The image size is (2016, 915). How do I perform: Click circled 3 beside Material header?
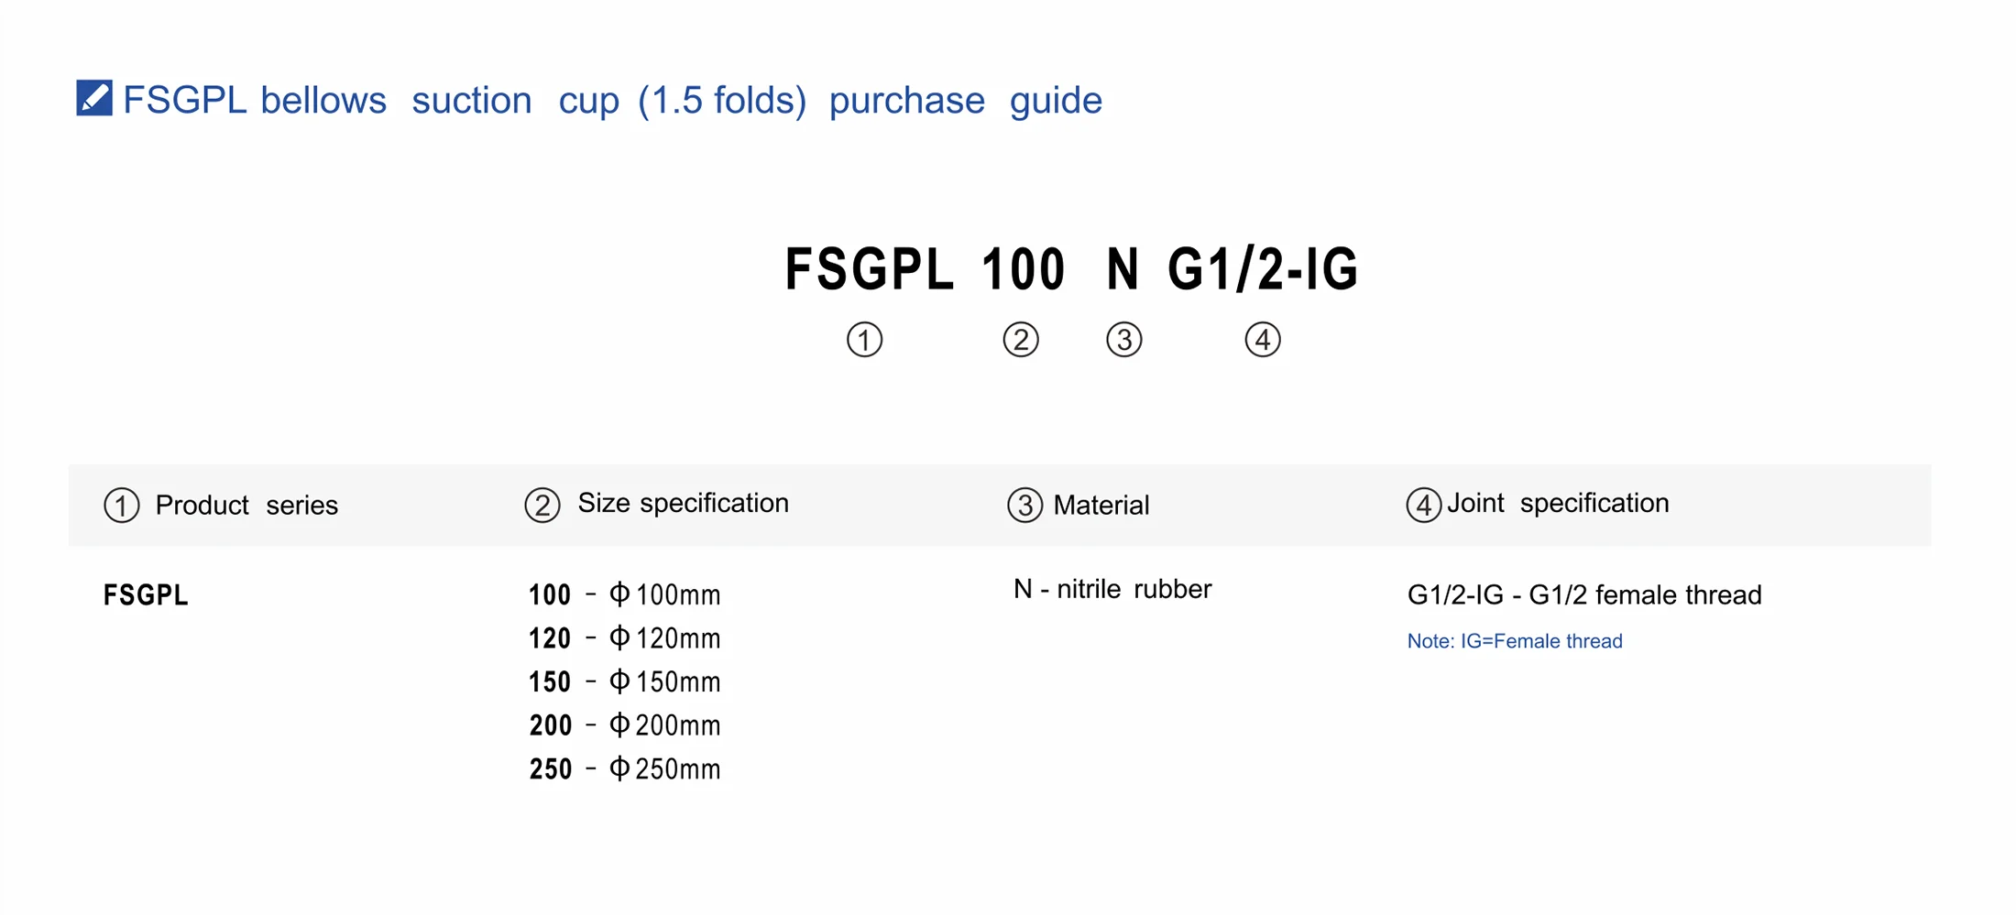(x=1024, y=505)
